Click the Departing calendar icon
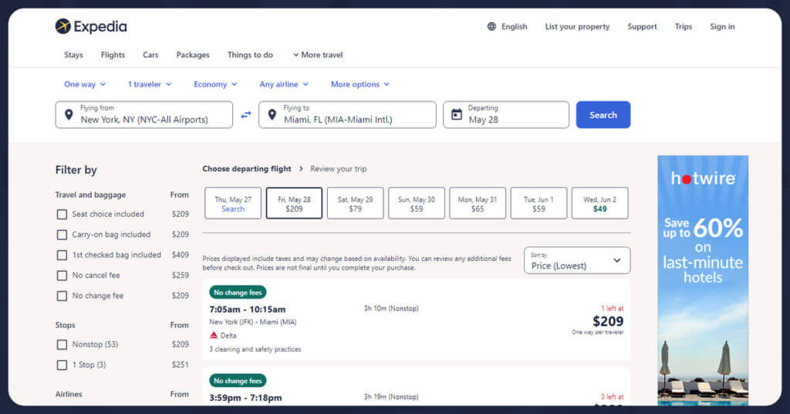The height and width of the screenshot is (414, 790). [457, 114]
